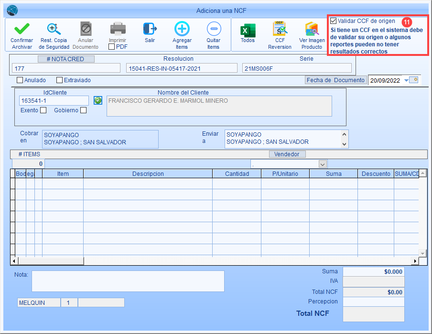432x334 pixels.
Task: Uncheck Validar CCF de origen
Action: (334, 21)
